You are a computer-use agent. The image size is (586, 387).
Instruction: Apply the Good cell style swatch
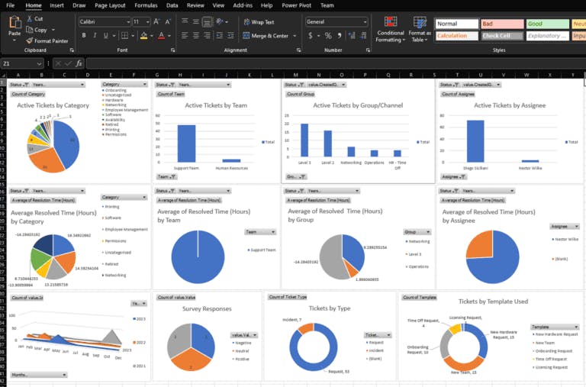(547, 24)
